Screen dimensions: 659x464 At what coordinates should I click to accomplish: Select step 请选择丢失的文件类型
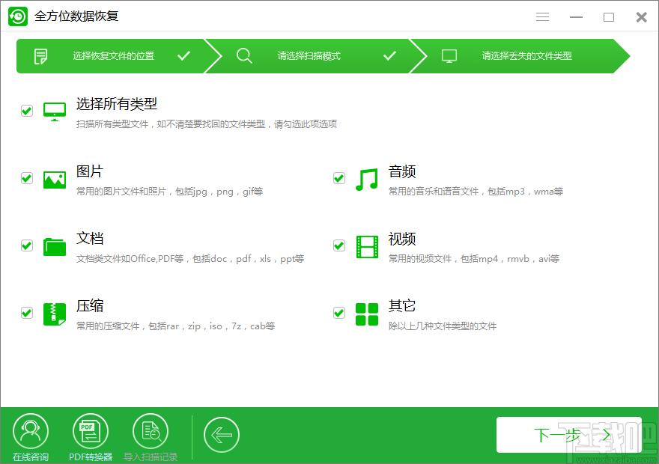point(520,56)
